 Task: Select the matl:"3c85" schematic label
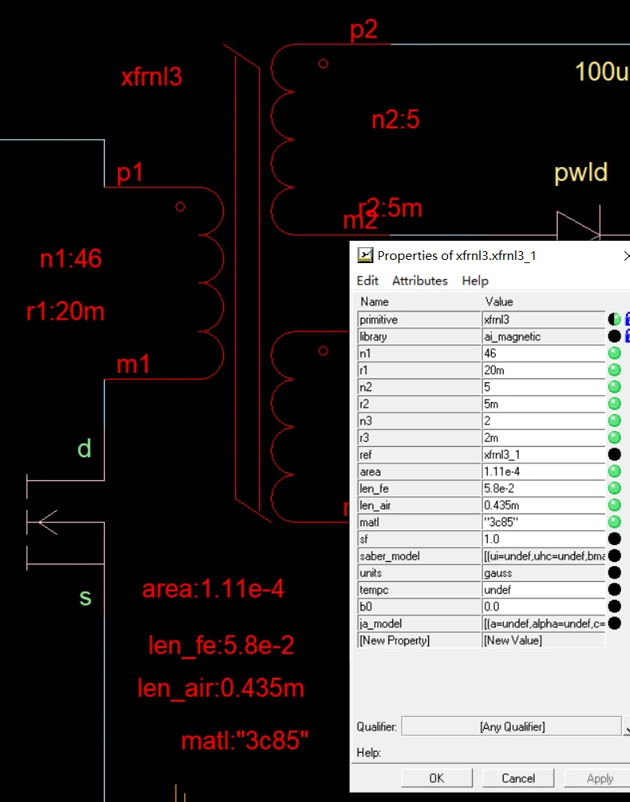[245, 741]
